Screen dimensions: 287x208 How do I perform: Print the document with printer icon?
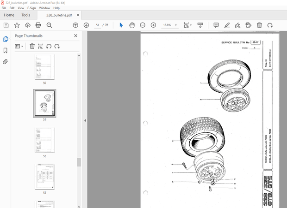coord(38,25)
